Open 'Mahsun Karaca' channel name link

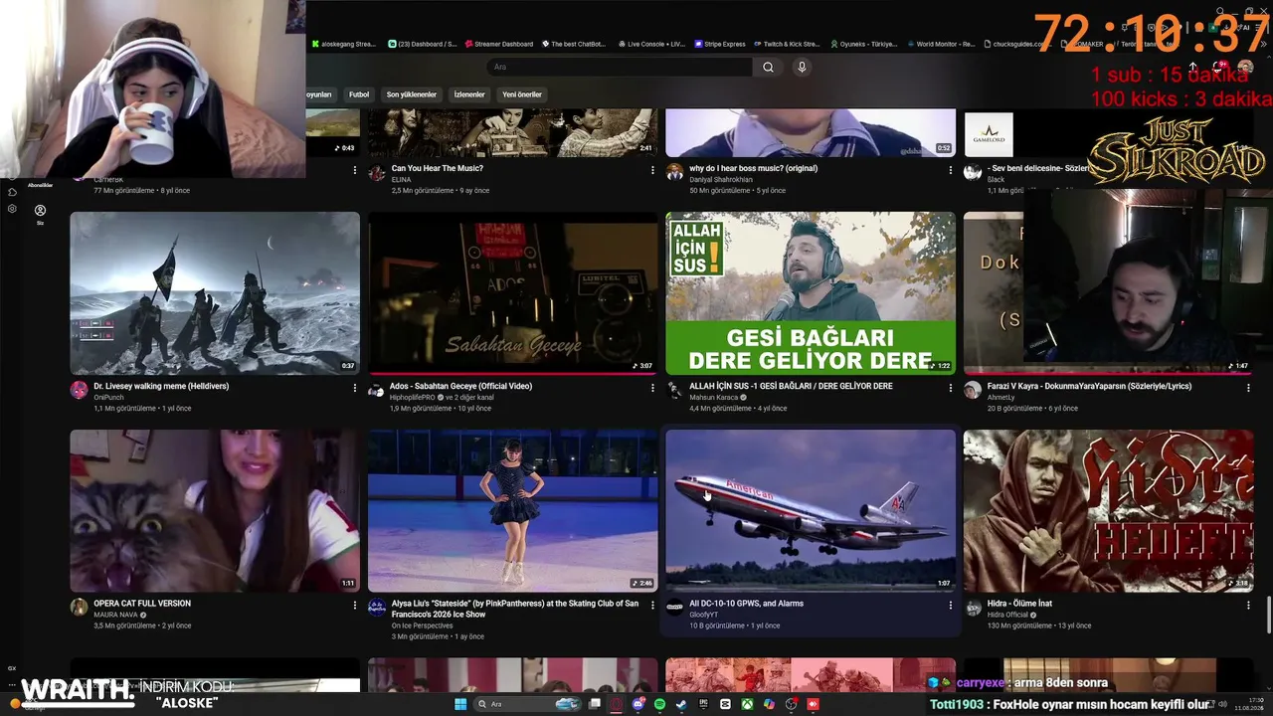point(713,397)
